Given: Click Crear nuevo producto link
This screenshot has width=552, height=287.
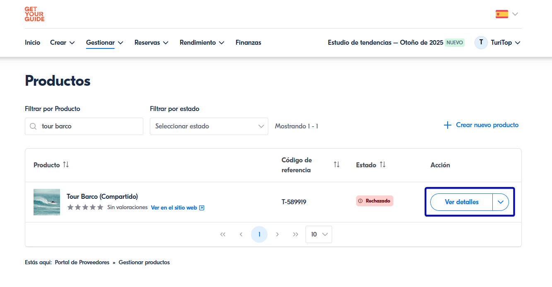Looking at the screenshot, I should point(481,125).
